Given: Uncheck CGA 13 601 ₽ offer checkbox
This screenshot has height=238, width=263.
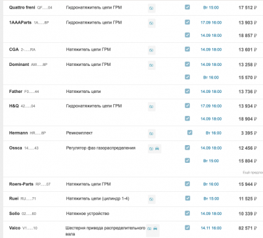Looking at the screenshot, I should [x=187, y=49].
